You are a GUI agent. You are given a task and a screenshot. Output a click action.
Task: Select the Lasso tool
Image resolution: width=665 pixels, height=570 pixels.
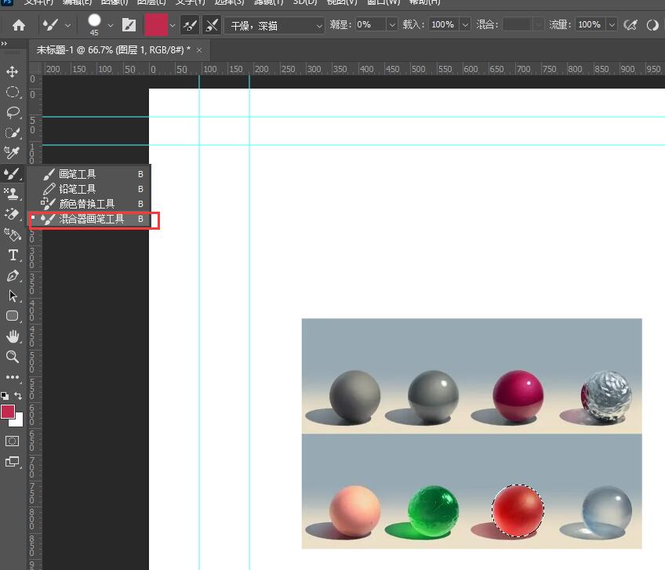click(x=12, y=112)
